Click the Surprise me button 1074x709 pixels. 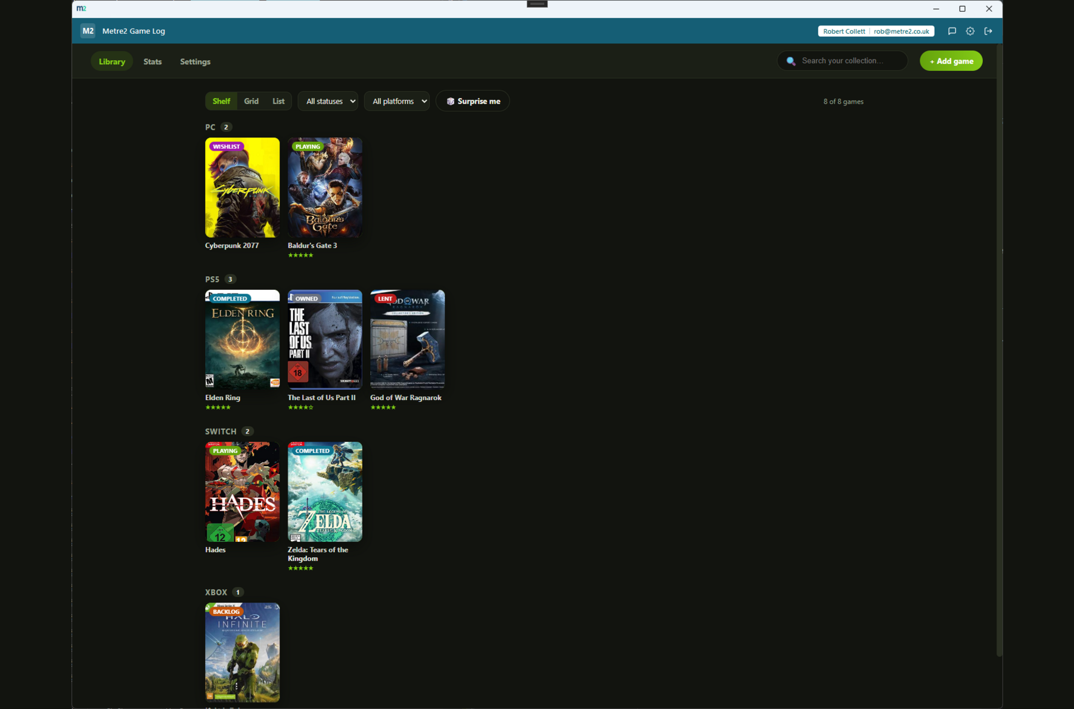(x=473, y=101)
